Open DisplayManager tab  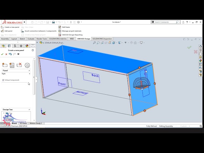click(x=27, y=46)
